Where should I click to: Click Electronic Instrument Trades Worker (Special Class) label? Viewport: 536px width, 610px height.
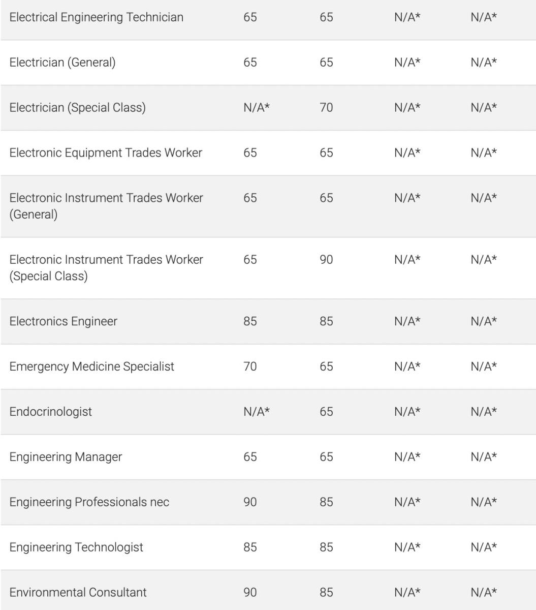pyautogui.click(x=106, y=268)
